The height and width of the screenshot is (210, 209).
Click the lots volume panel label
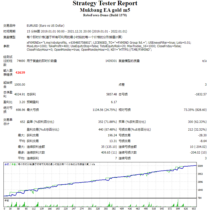tap(7, 201)
